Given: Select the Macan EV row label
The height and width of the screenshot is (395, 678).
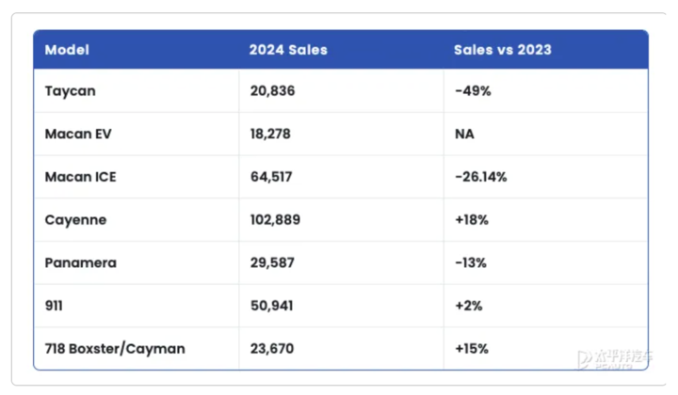Looking at the screenshot, I should click(x=78, y=134).
